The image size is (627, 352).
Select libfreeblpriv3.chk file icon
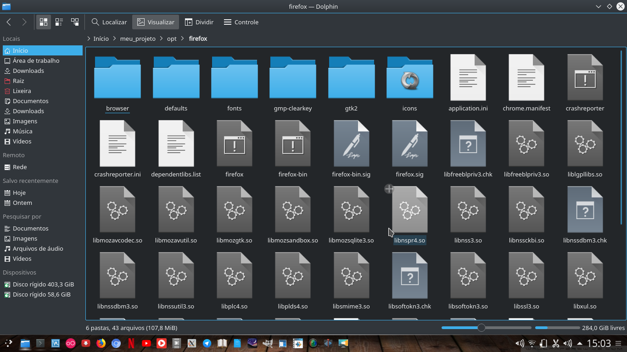click(468, 143)
